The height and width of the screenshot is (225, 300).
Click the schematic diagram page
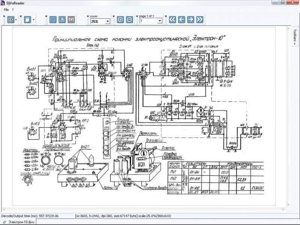pyautogui.click(x=144, y=116)
